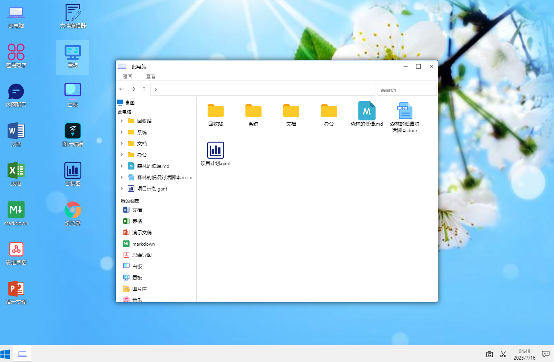The height and width of the screenshot is (362, 554).
Task: Select 思维导图 in 我的收藏 list
Action: (137, 255)
